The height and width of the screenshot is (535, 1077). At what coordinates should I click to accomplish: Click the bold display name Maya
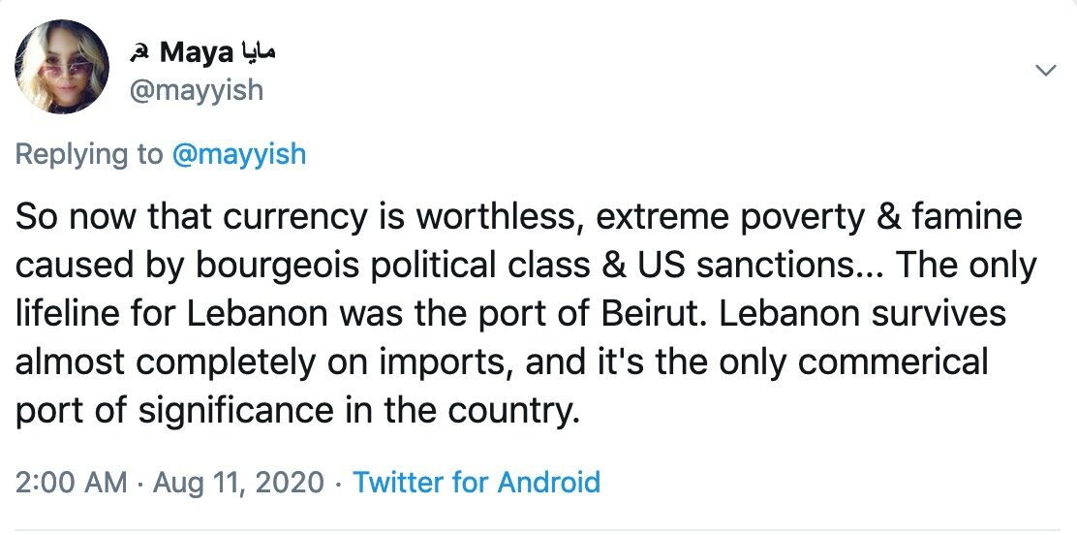point(197,53)
